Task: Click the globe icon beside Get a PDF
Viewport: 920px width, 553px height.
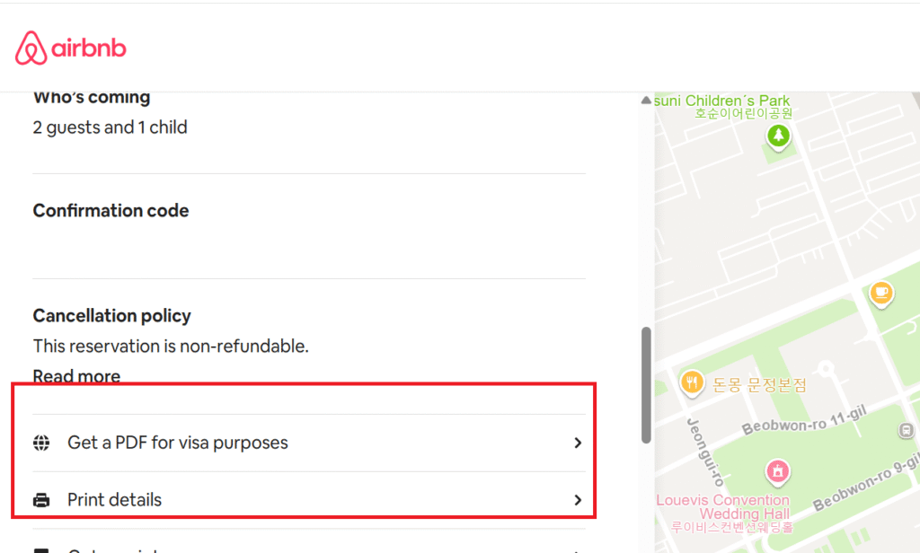Action: 41,443
